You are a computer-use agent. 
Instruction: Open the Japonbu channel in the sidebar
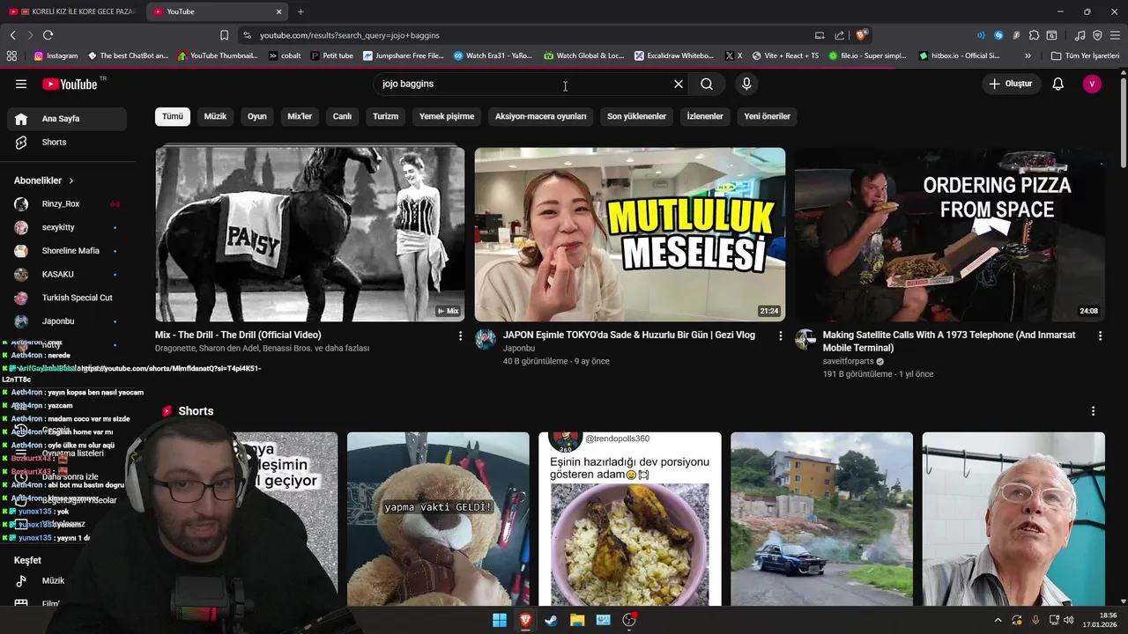[67, 321]
